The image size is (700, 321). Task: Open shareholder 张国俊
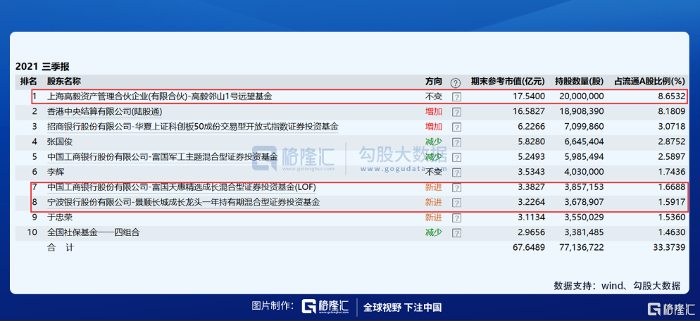[x=60, y=141]
